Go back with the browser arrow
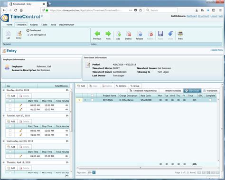 (x=4, y=10)
